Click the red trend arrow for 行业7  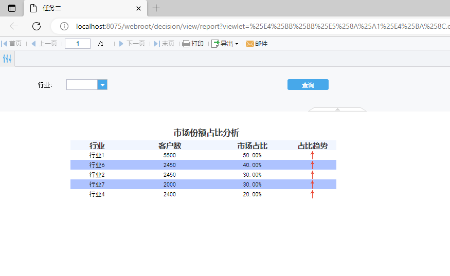pos(313,185)
